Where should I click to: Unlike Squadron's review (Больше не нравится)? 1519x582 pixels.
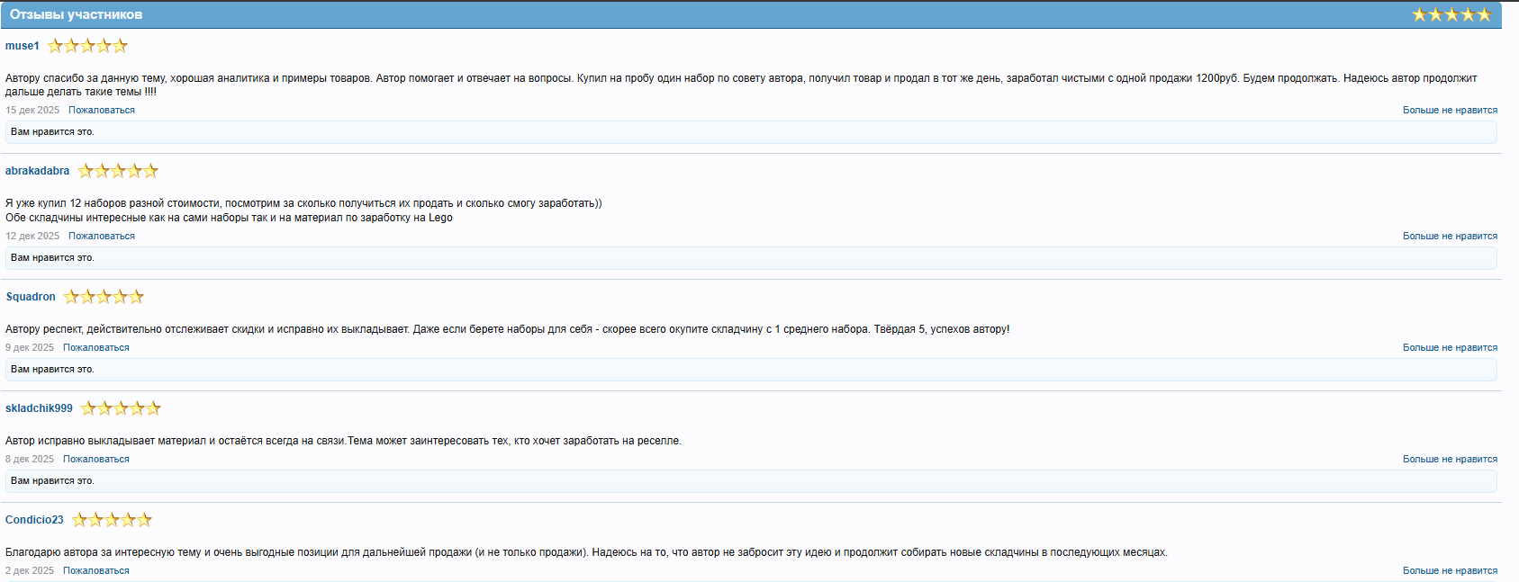pos(1450,347)
